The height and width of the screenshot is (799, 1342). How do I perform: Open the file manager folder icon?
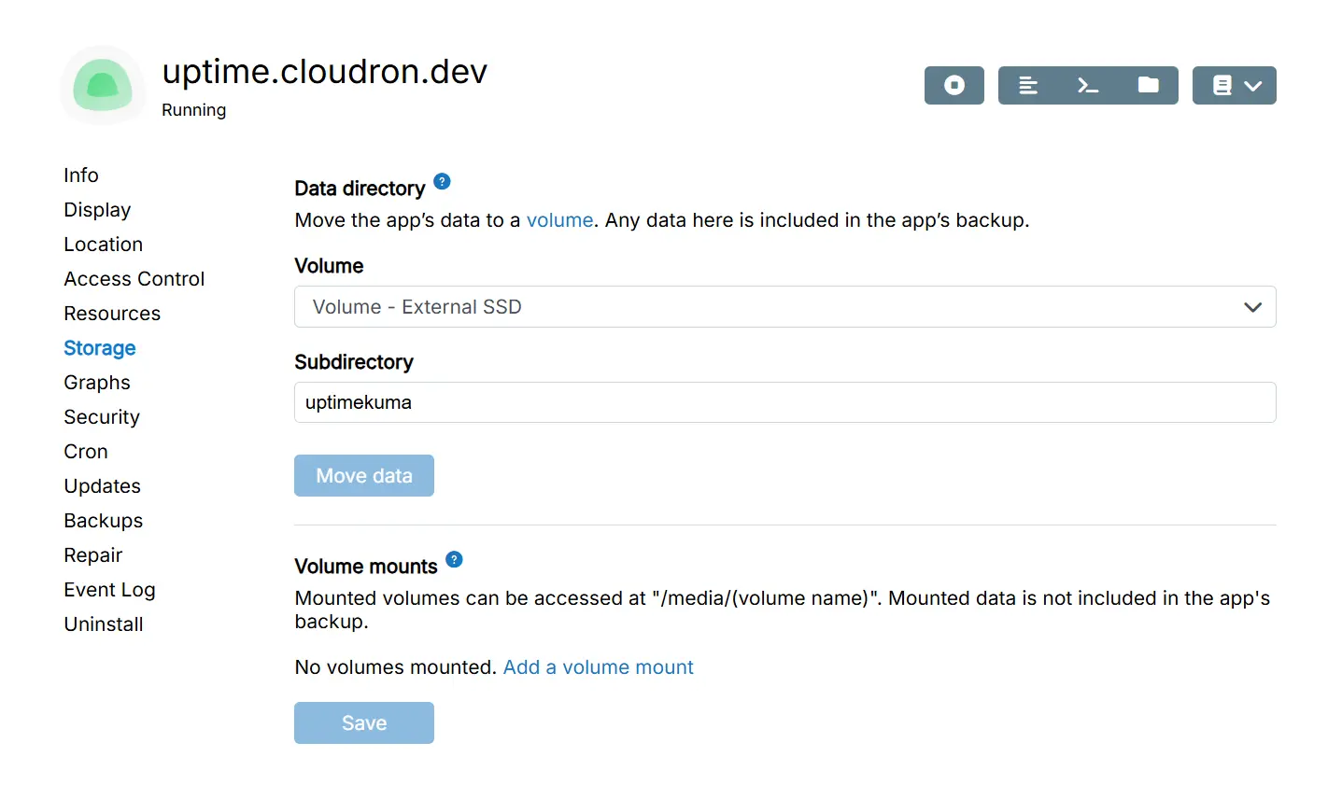1148,86
